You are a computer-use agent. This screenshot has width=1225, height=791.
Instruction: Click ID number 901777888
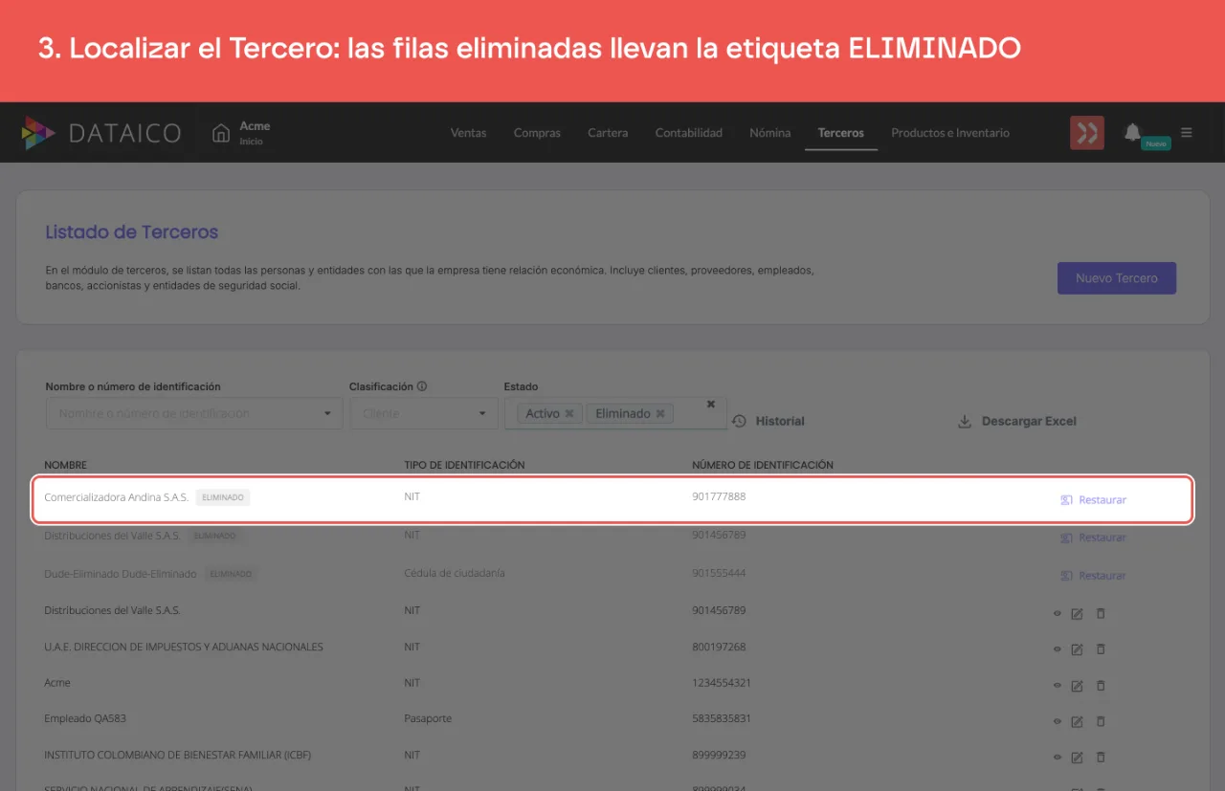(x=719, y=496)
